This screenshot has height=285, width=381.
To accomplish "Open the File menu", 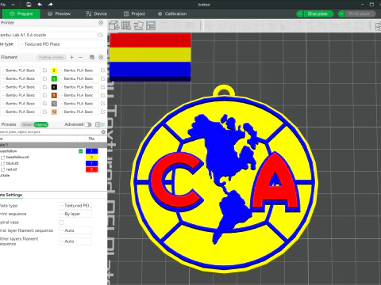I will click(3, 5).
